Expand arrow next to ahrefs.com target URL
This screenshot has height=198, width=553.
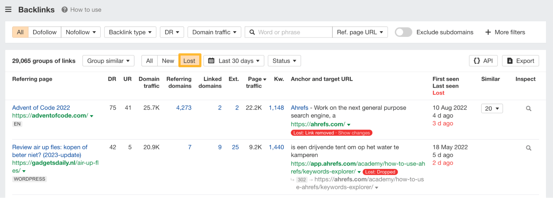(349, 125)
